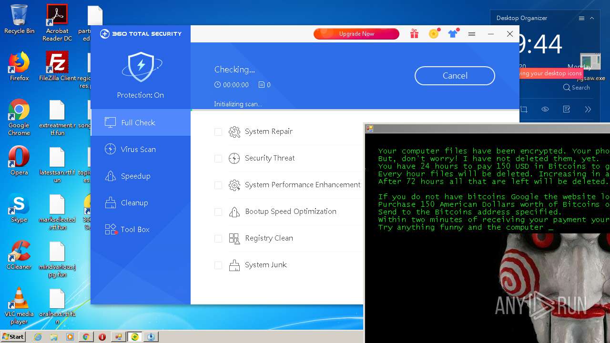Click the crop screenshot icon in Desktop Organizer

tap(524, 109)
